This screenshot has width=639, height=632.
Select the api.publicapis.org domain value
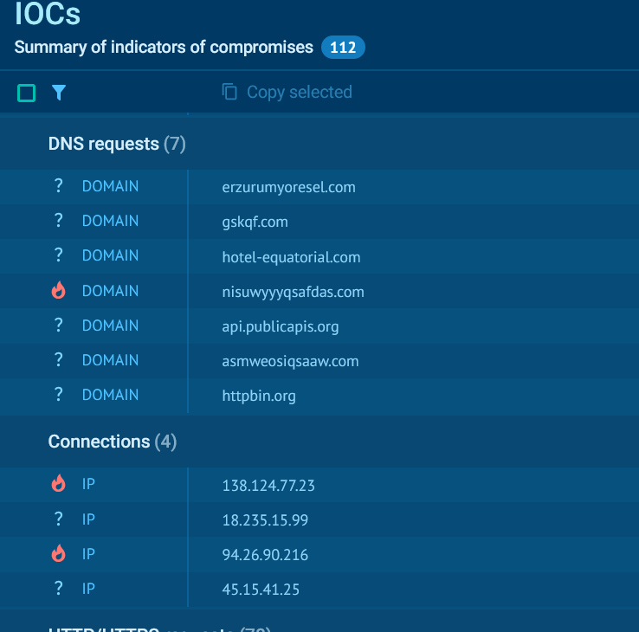[x=281, y=326]
